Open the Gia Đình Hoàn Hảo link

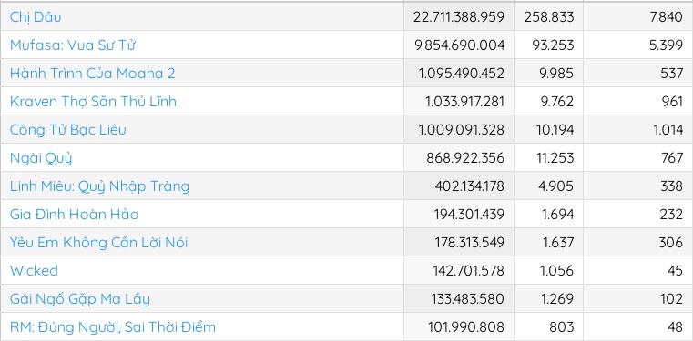click(75, 215)
